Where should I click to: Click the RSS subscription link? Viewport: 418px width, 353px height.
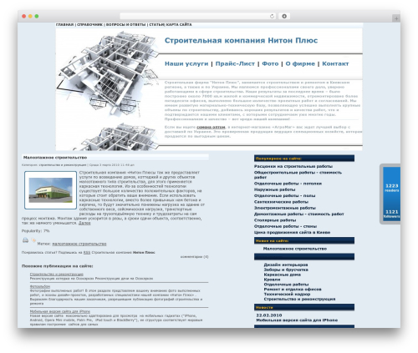point(87,253)
